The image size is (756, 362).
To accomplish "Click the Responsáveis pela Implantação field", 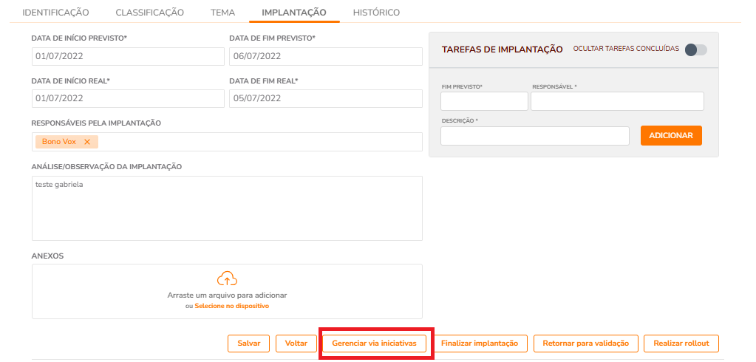I will click(x=227, y=142).
